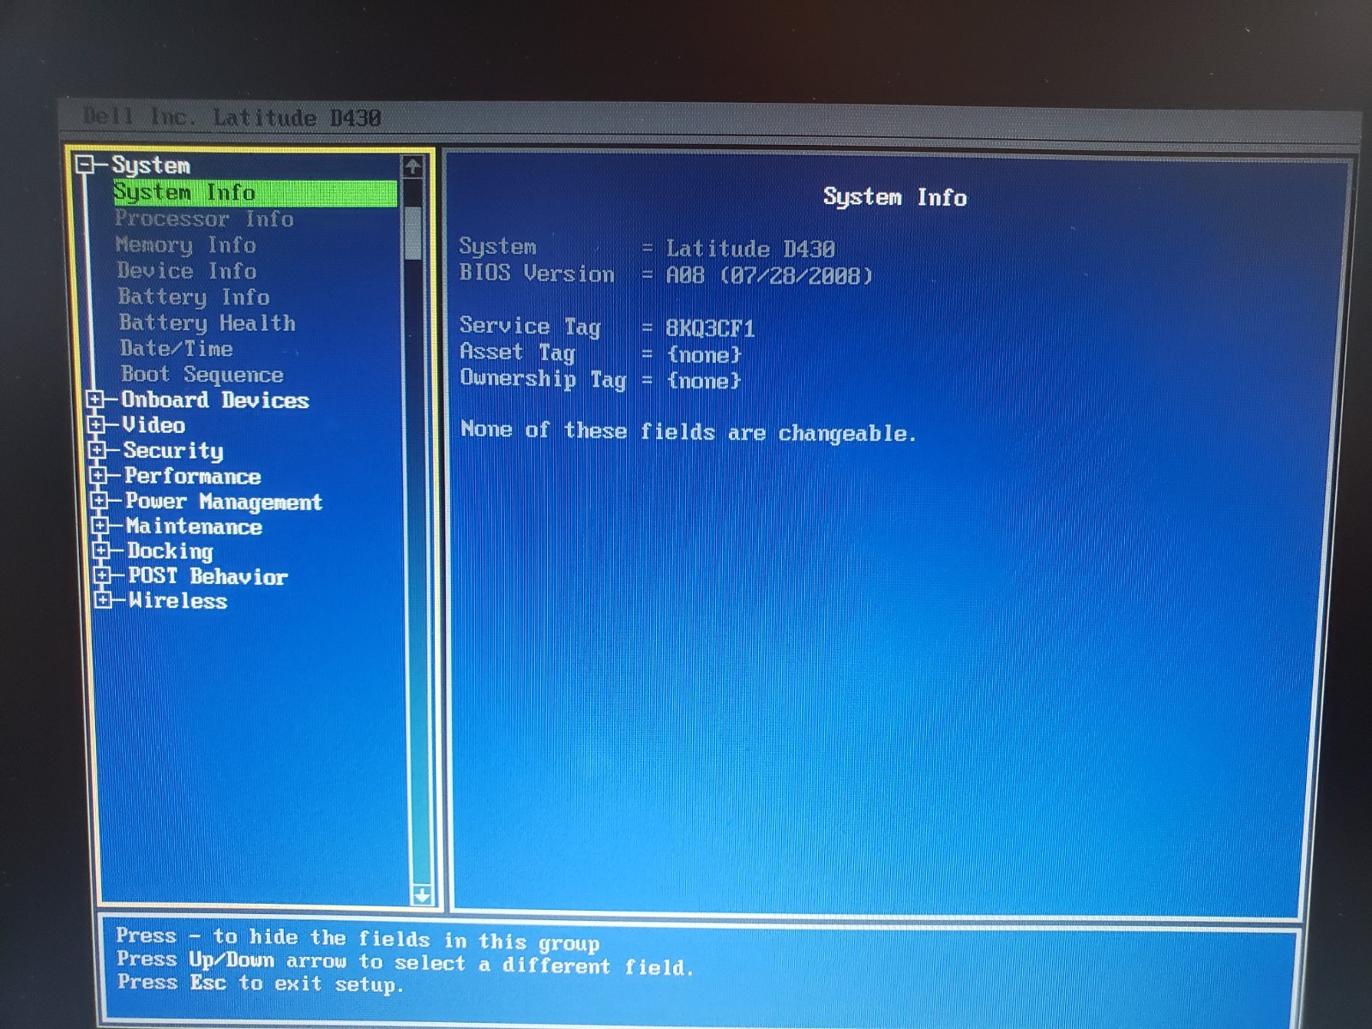Select the Security label
The image size is (1372, 1029).
click(x=173, y=451)
